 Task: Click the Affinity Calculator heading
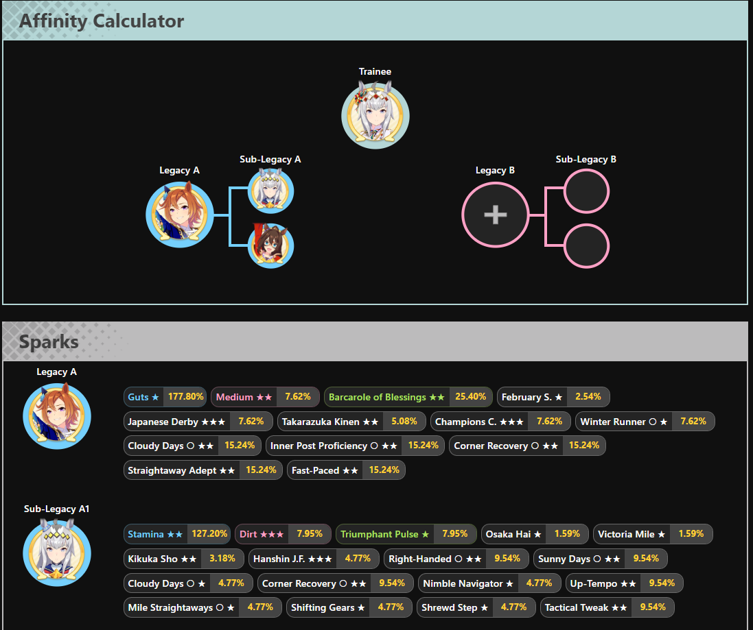pyautogui.click(x=102, y=21)
